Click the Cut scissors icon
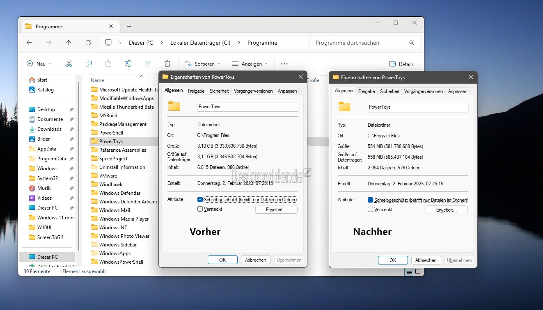The image size is (543, 310). click(x=69, y=64)
